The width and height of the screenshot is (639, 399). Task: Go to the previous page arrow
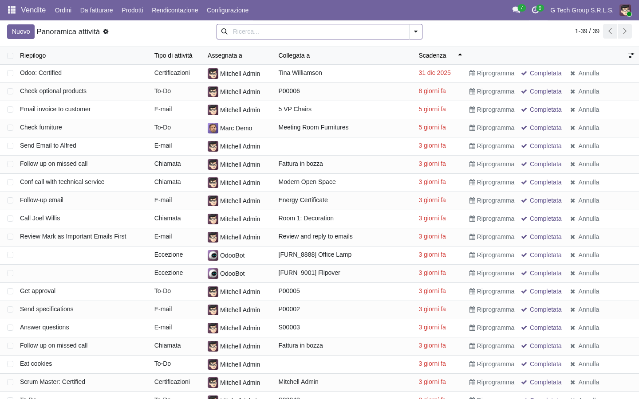coord(610,31)
